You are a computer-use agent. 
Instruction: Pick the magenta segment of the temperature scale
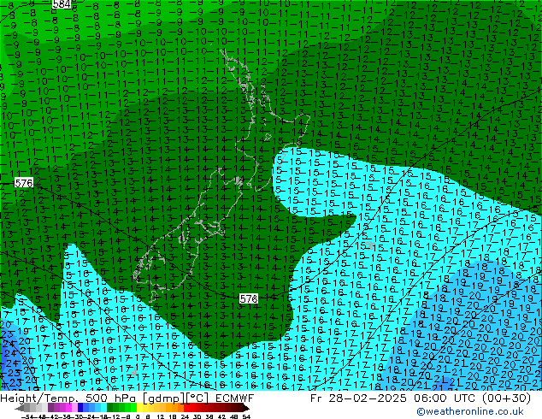68,408
